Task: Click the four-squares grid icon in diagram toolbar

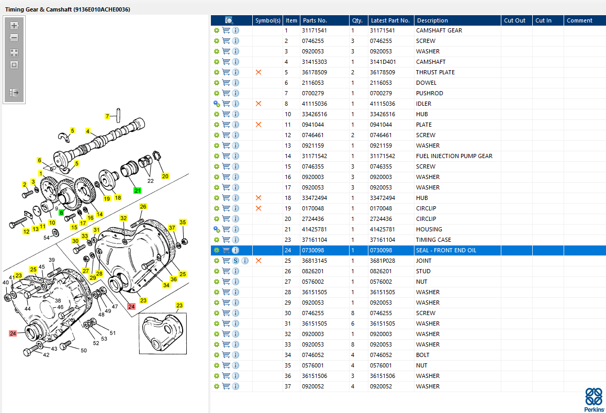Action: tap(14, 52)
